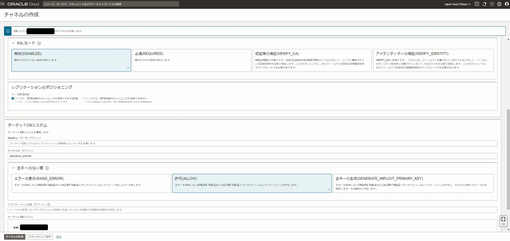This screenshot has width=510, height=241.
Task: Select the 必須(REQUIRED) SSL mode option
Action: pos(191,60)
